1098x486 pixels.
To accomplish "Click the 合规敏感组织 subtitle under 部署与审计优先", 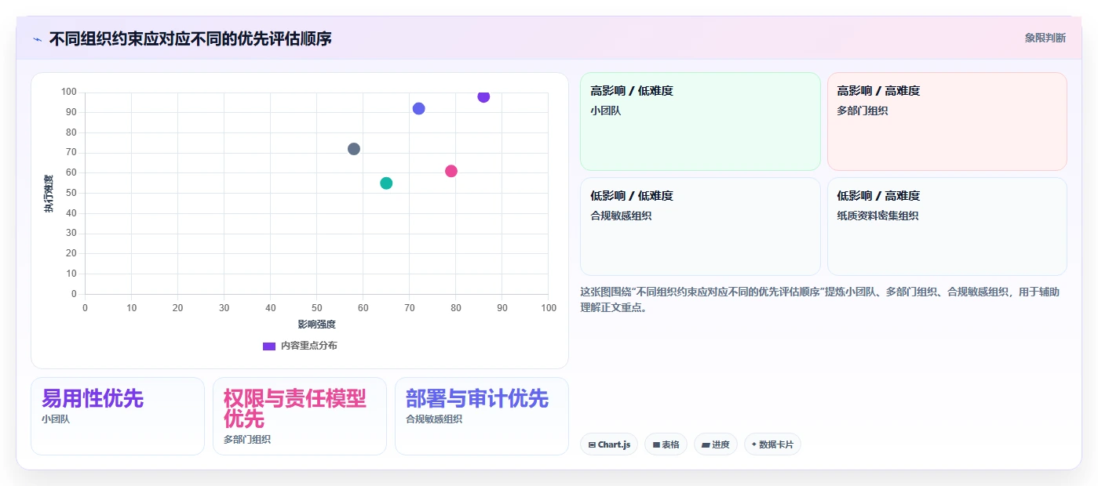I will pos(434,419).
